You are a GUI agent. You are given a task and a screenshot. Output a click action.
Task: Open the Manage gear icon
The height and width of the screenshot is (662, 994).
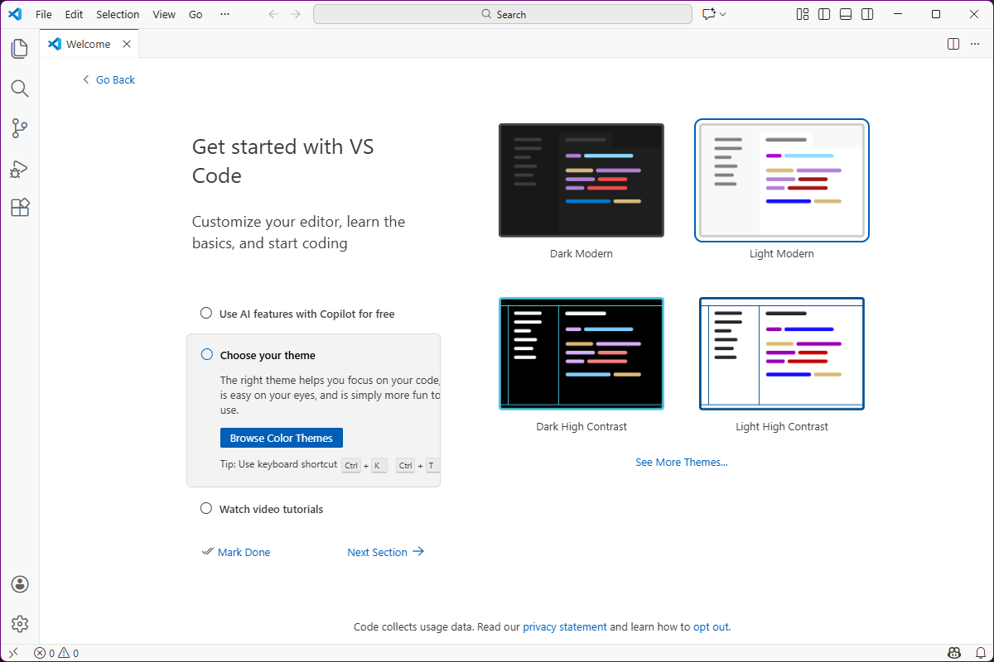point(20,623)
